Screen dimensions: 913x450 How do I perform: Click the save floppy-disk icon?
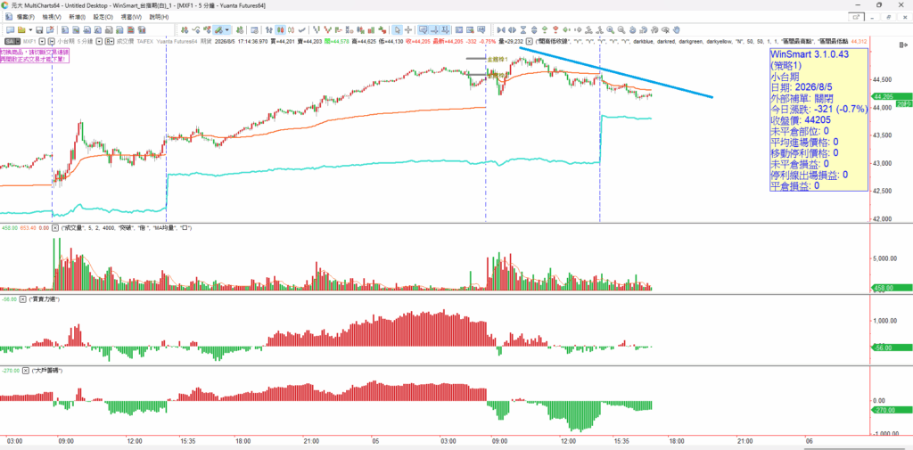point(39,29)
